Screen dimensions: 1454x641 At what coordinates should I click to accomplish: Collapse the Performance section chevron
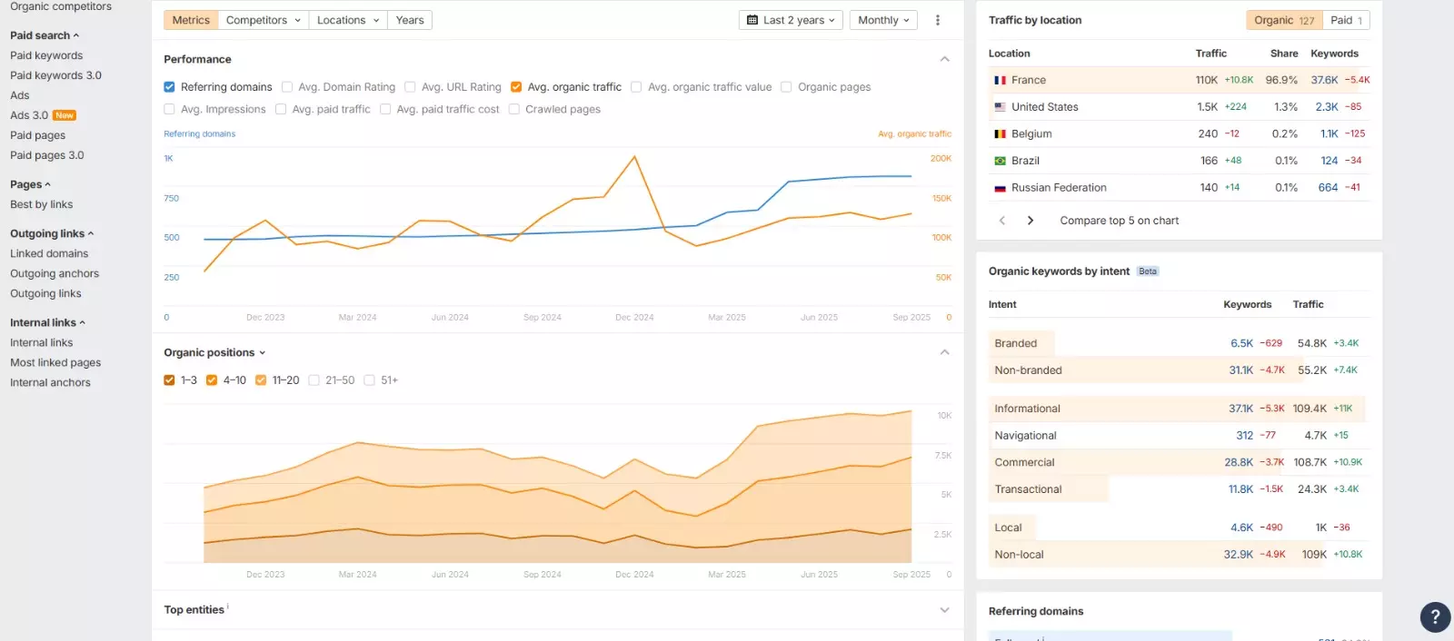pos(944,59)
